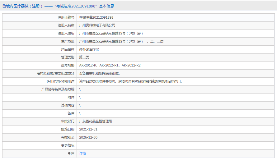Click the 适用范围/预期用途 label
277x160 pixels.
(60, 81)
